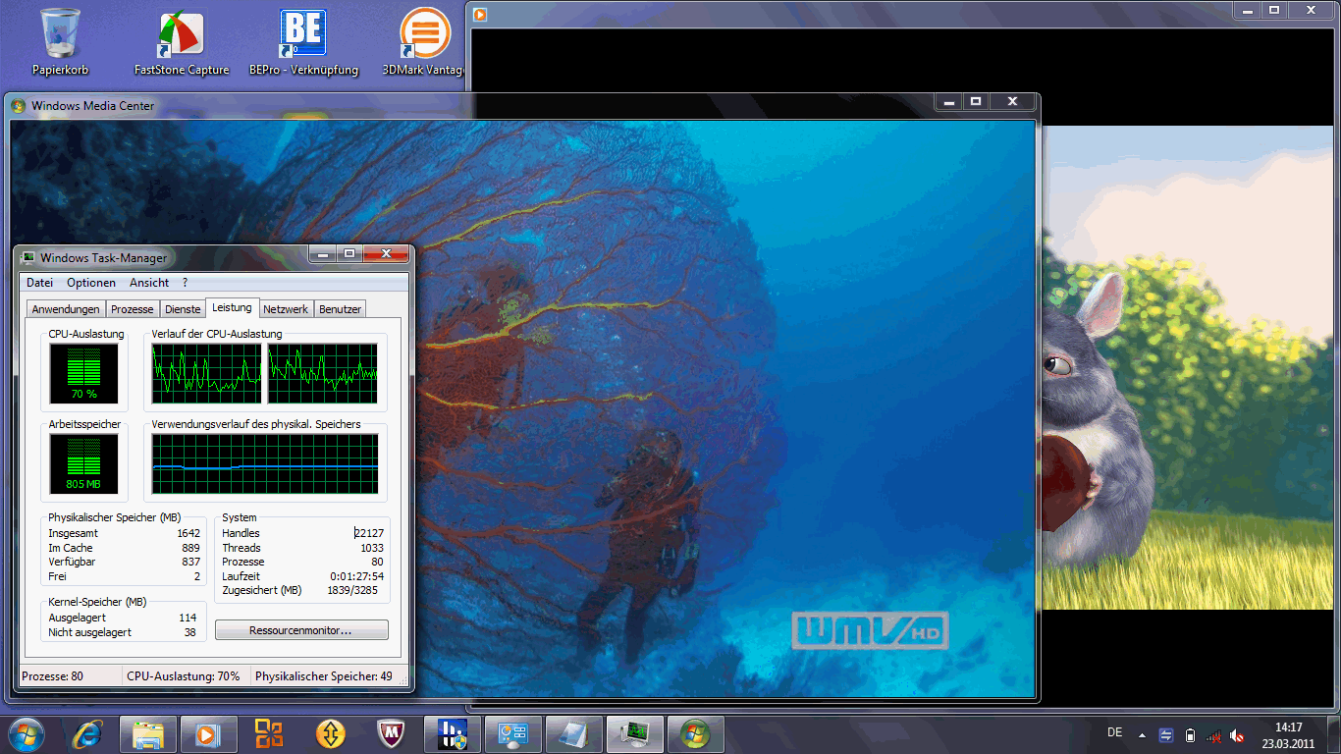1341x754 pixels.
Task: Click the muted speaker tray icon
Action: click(1237, 735)
